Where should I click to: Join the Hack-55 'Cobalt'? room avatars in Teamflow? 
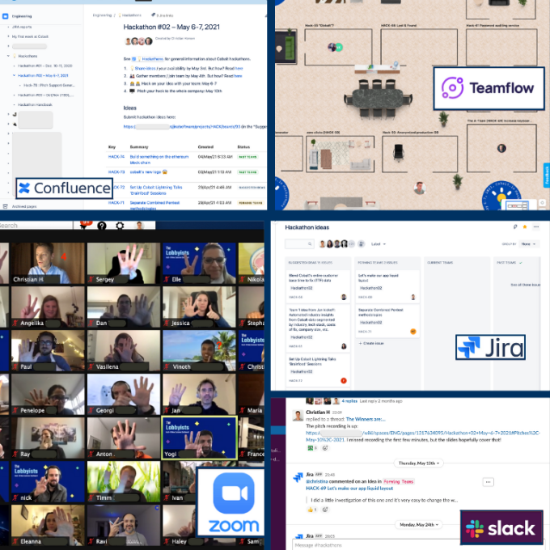[x=335, y=47]
